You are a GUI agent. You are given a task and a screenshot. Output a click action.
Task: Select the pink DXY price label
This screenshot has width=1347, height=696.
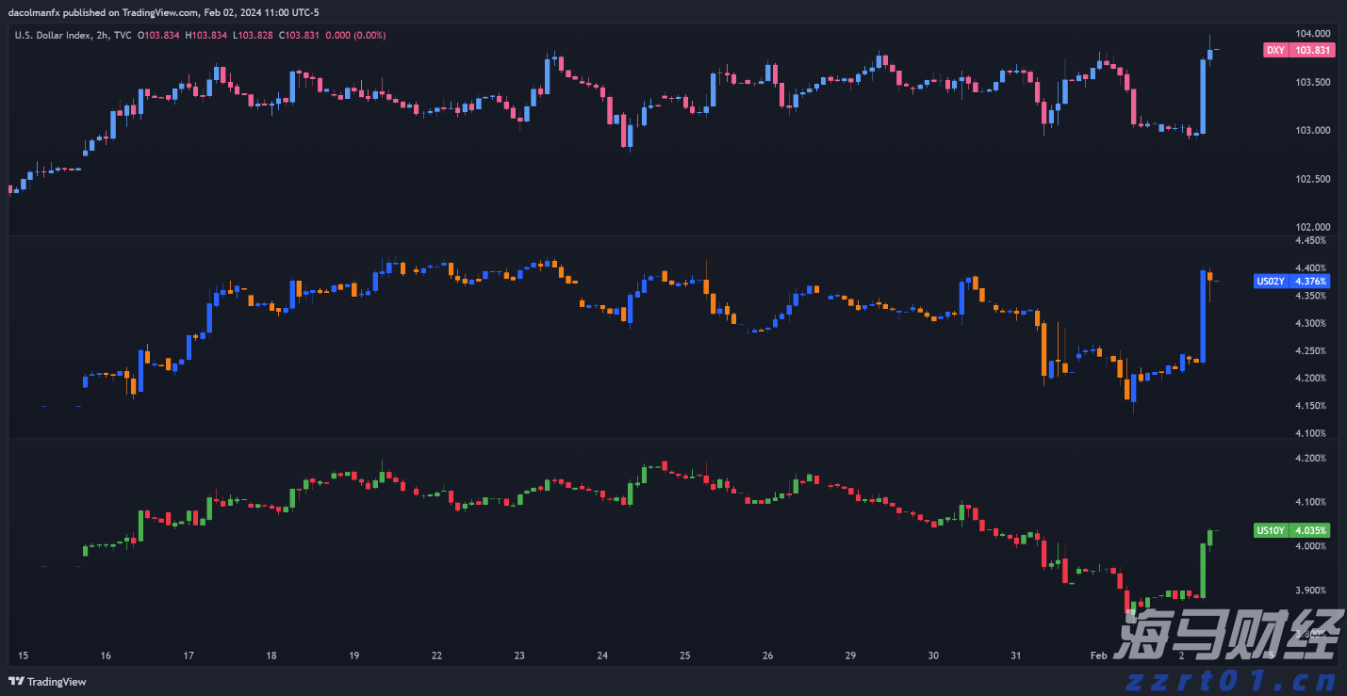tap(1300, 50)
